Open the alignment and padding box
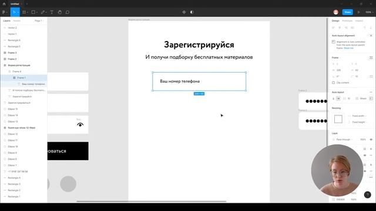This screenshot has width=376, height=211. (x=371, y=98)
